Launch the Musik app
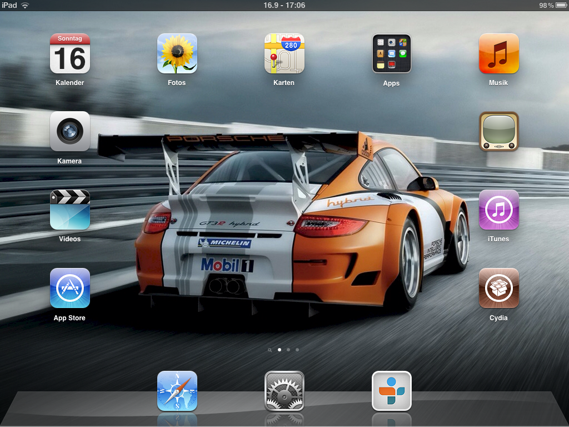The image size is (569, 427). 499,54
